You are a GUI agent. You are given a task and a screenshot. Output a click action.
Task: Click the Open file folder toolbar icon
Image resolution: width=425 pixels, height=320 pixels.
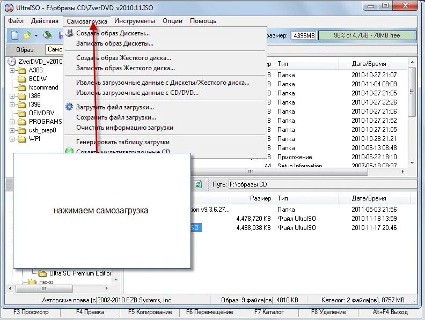point(27,35)
